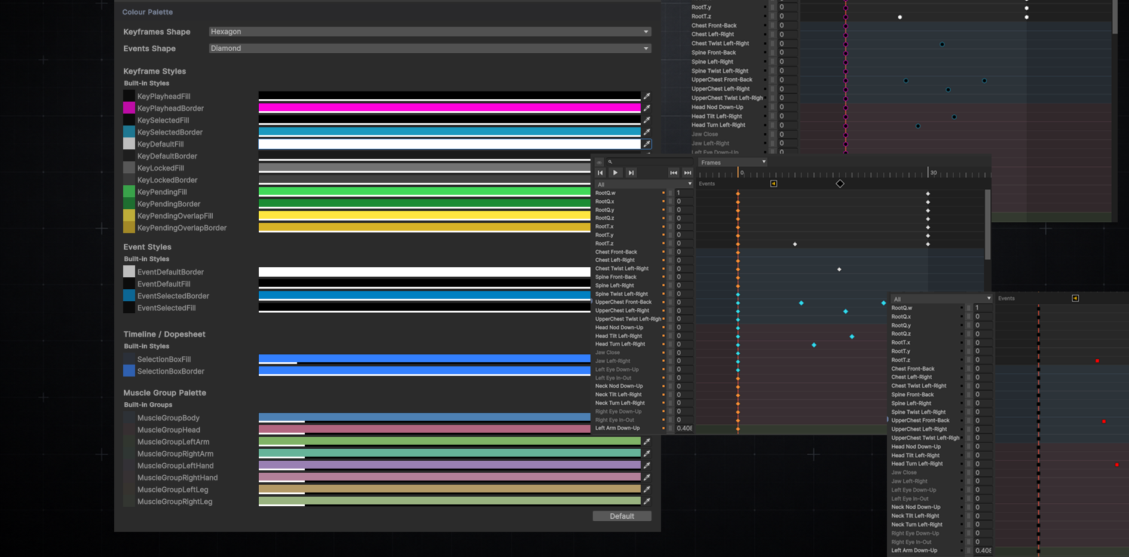
Task: Edit the Left Arm Down-Up value in middle timeline
Action: 684,429
